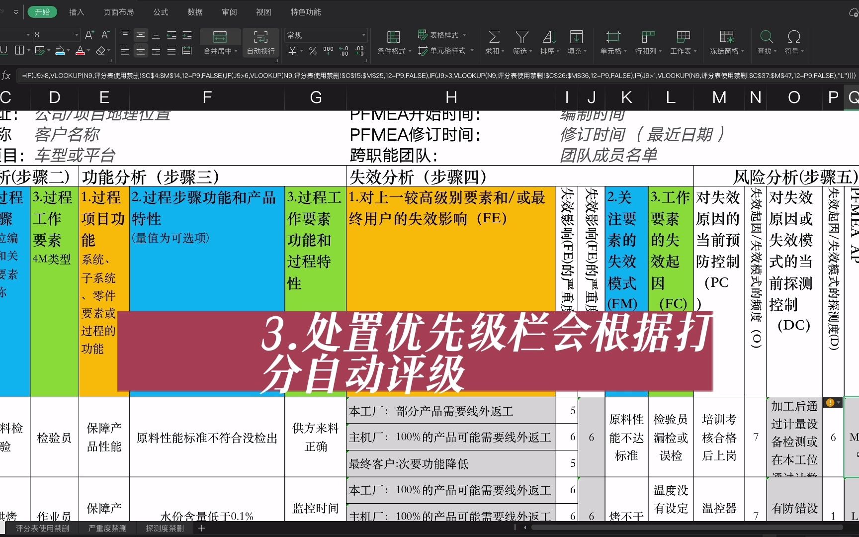This screenshot has width=859, height=537.
Task: Decrease font size with A- icon
Action: point(105,35)
